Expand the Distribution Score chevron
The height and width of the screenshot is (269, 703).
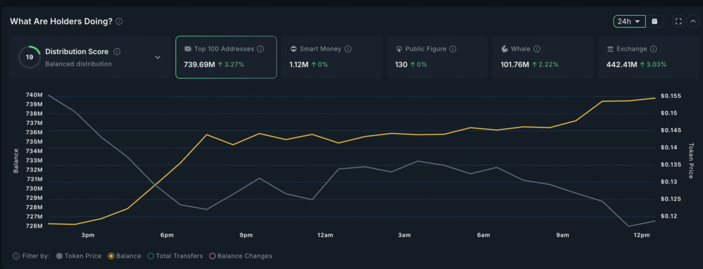click(158, 57)
